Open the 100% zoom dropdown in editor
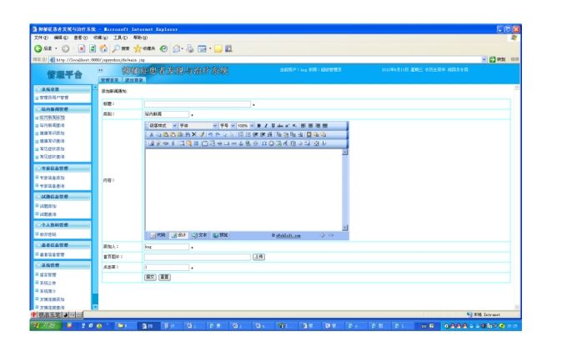 (245, 126)
